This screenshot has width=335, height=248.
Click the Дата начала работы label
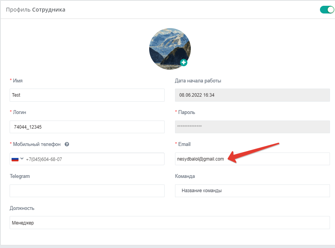click(198, 81)
